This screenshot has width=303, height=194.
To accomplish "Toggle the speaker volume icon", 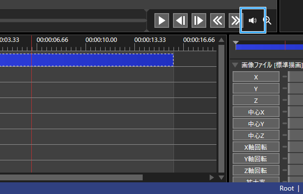I will pyautogui.click(x=253, y=20).
